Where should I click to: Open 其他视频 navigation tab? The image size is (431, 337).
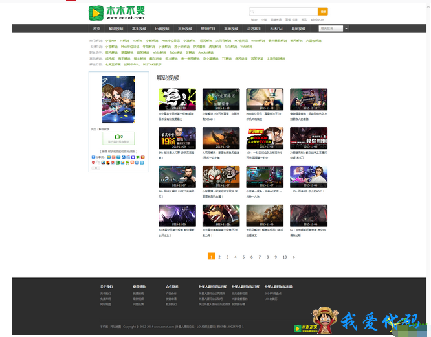pos(185,29)
